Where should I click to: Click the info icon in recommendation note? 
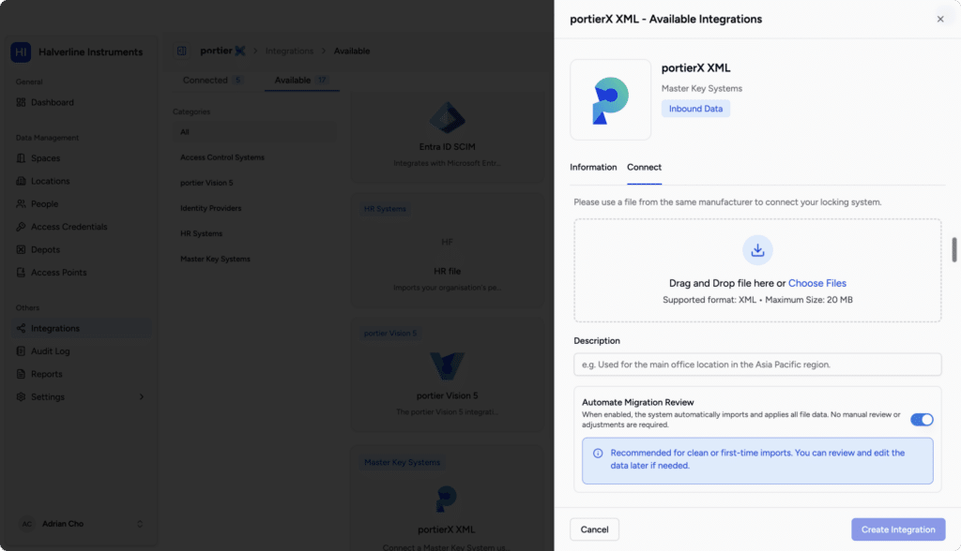point(598,453)
